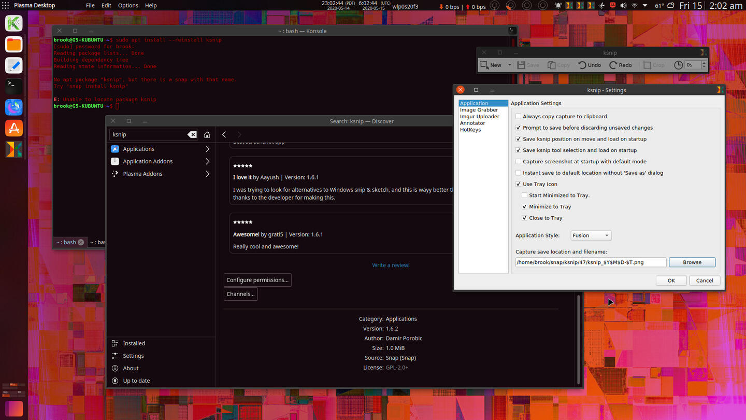The image size is (746, 420).
Task: Go forward using Discover's right arrow
Action: click(x=239, y=134)
